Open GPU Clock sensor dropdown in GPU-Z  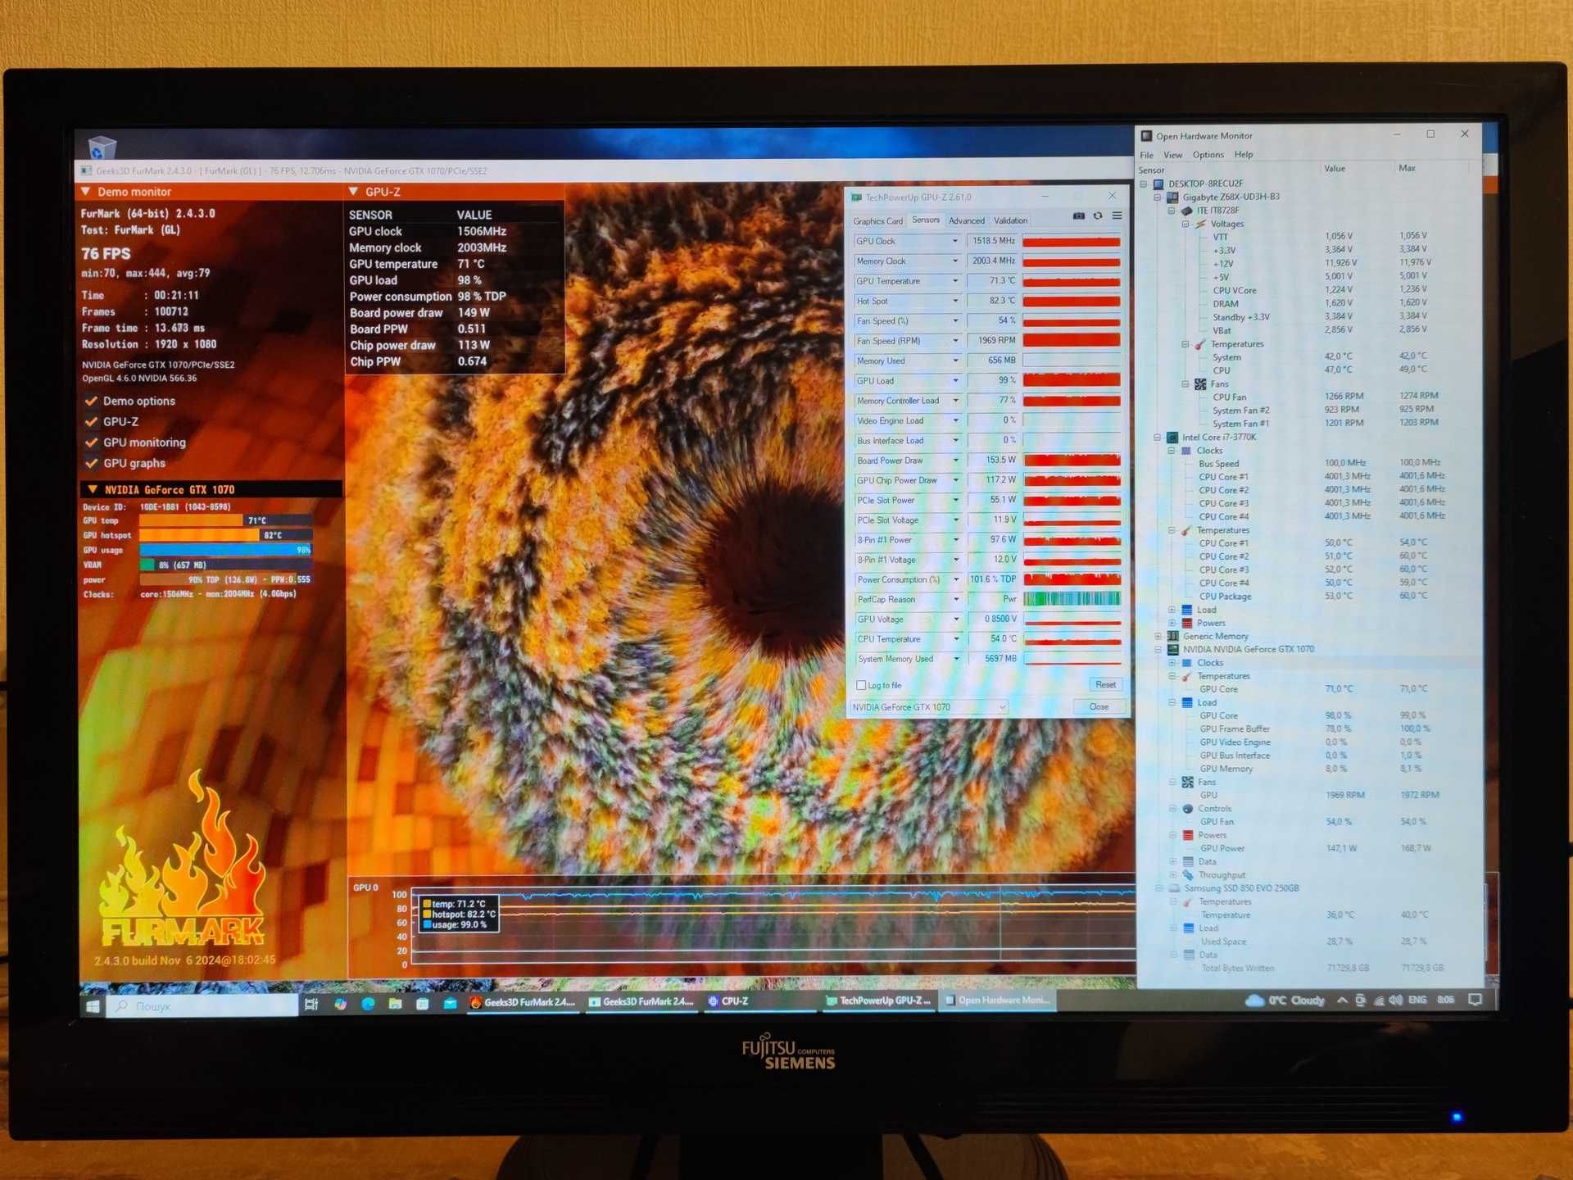coord(954,241)
